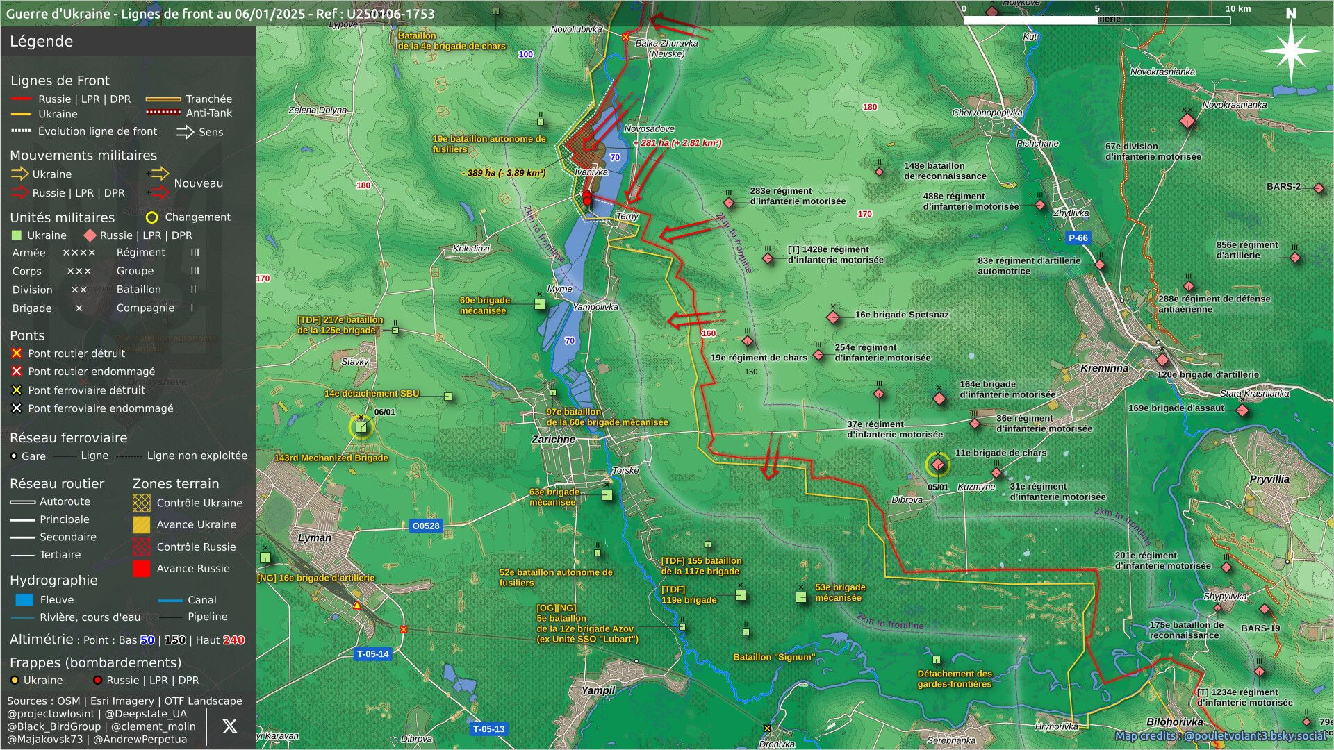Click the Légende panel heading

coord(41,41)
